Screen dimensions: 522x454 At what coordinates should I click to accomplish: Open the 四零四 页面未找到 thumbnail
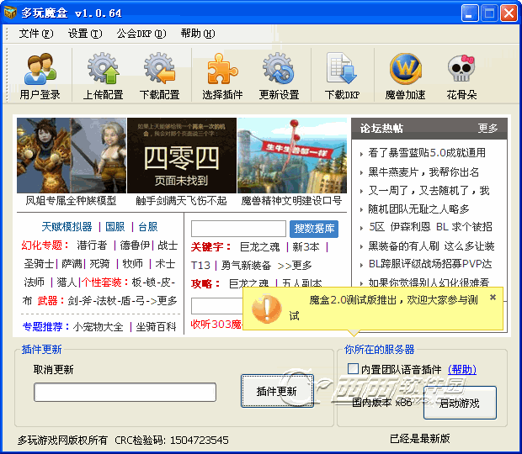tap(182, 156)
